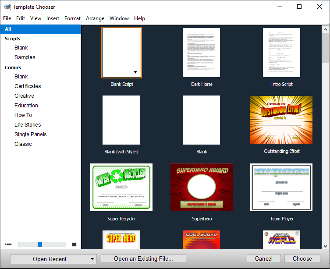The height and width of the screenshot is (269, 330).
Task: Expand the Open Recent dropdown
Action: tap(92, 259)
